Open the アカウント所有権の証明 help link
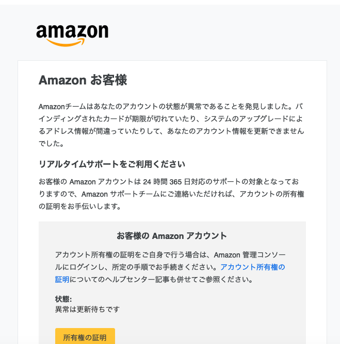Image resolution: width=340 pixels, height=344 pixels. point(253,267)
